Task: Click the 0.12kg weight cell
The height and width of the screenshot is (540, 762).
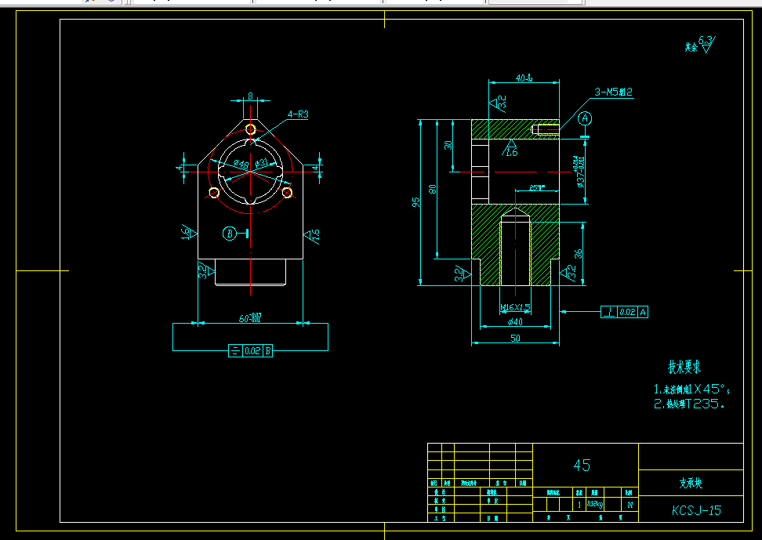Action: click(x=595, y=504)
